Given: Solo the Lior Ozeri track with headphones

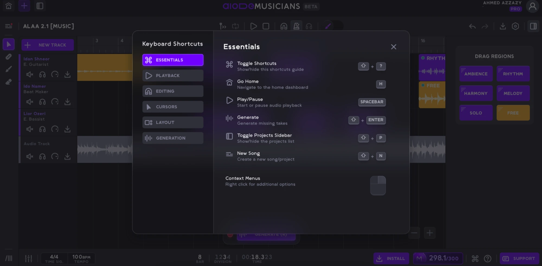Looking at the screenshot, I should 42,129.
